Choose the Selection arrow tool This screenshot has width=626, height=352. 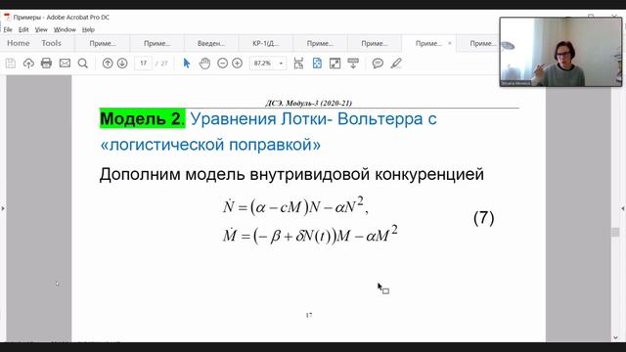tap(187, 63)
